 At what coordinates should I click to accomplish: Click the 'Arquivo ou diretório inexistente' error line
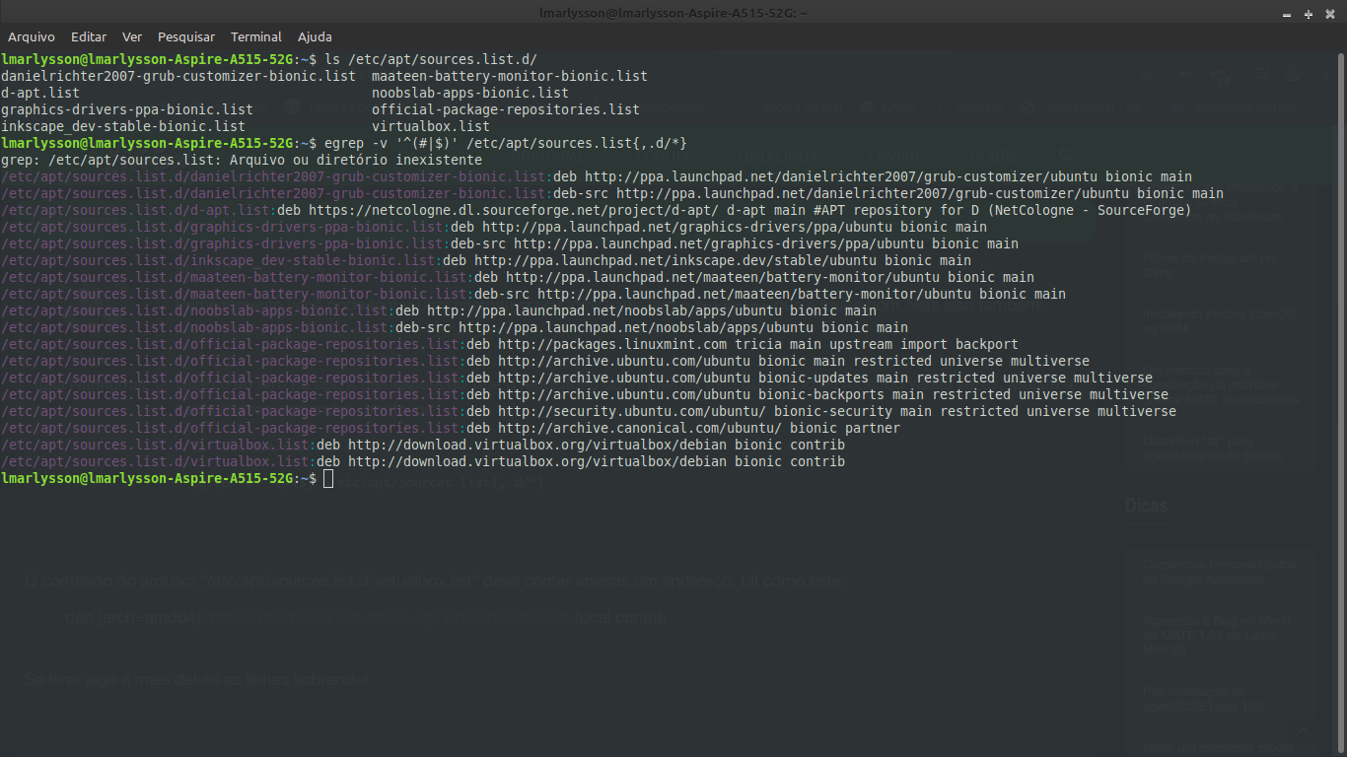click(x=242, y=160)
